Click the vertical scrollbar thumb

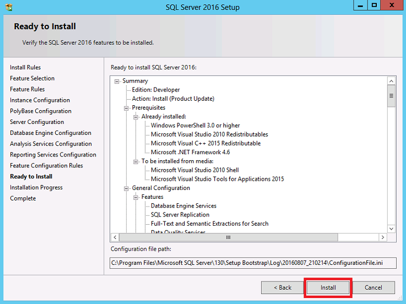pyautogui.click(x=391, y=96)
